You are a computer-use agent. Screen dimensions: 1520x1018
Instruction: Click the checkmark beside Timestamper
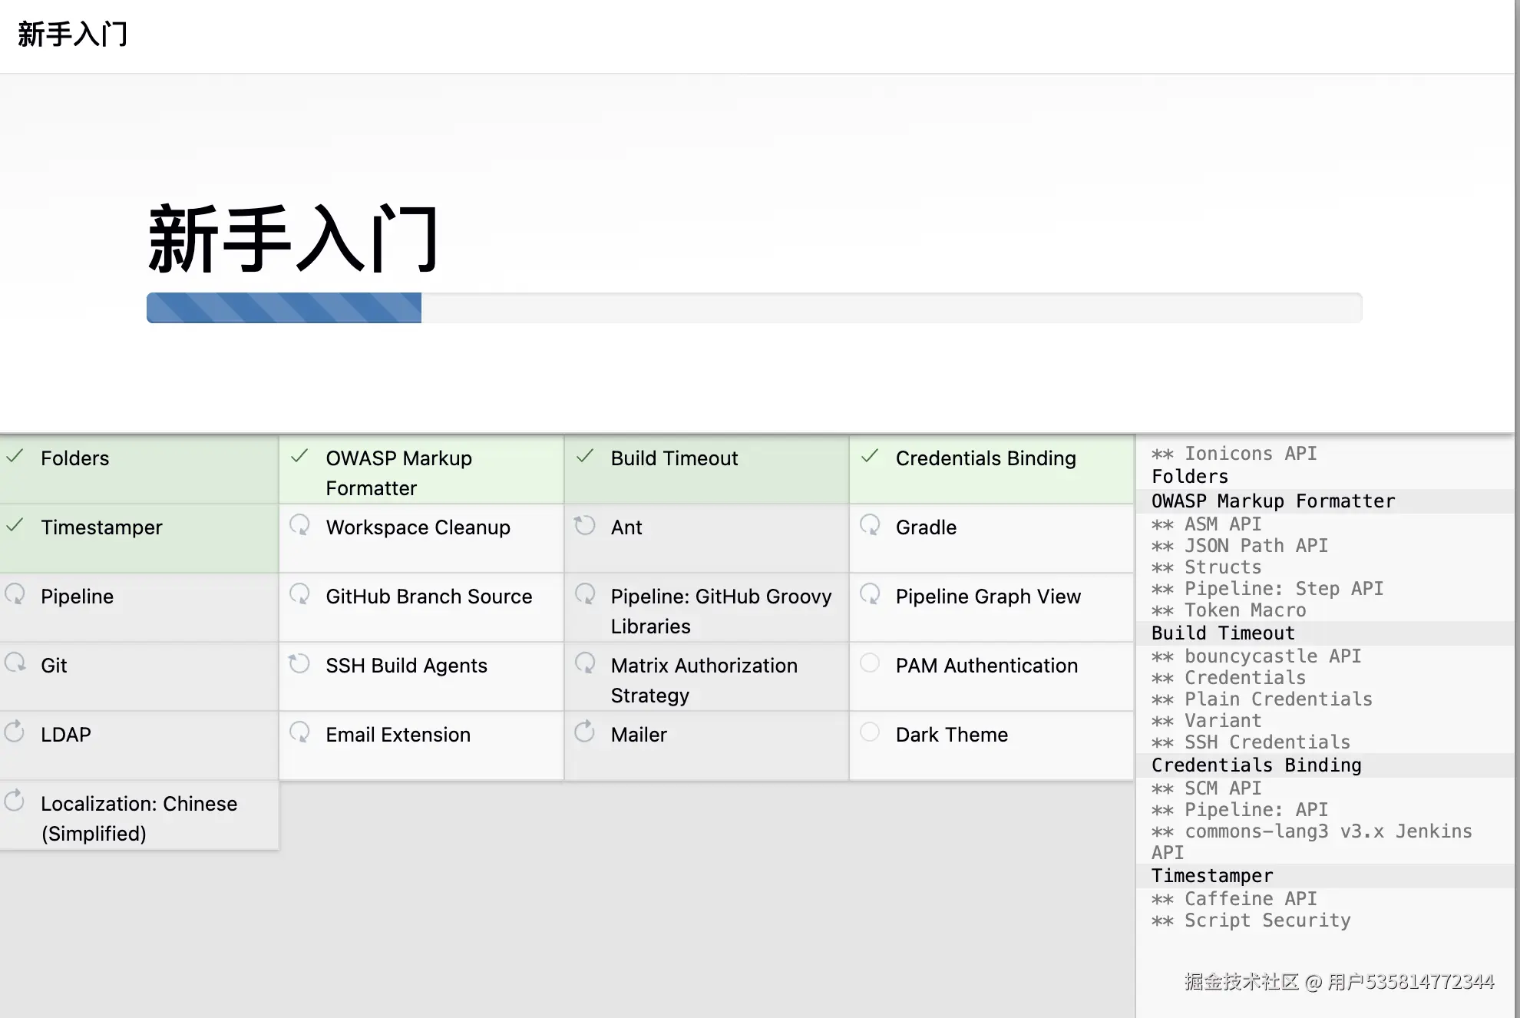coord(15,525)
